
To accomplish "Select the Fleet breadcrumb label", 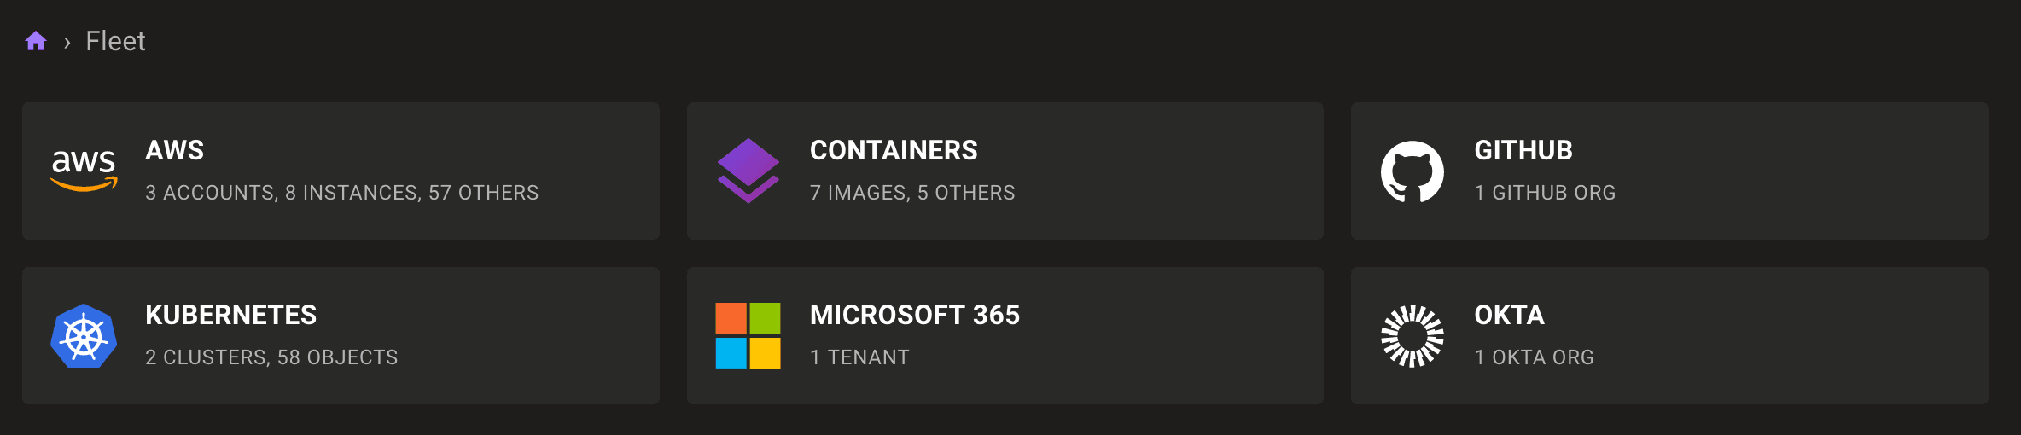I will pos(115,41).
